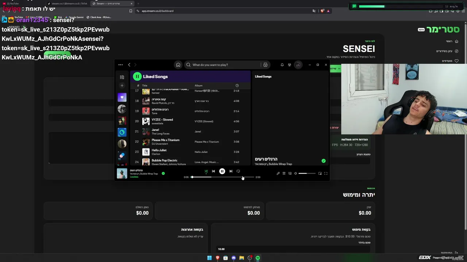
Task: Open the Spotify profile avatar menu
Action: point(298,65)
